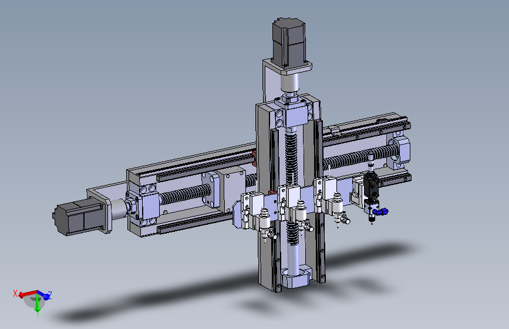This screenshot has height=329, width=509.
Task: Select the blue pneumatic fitting on the rightmost nozzle
Action: point(380,212)
